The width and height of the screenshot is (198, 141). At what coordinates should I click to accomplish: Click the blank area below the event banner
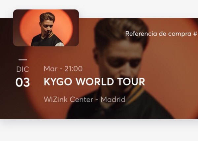pos(99,130)
